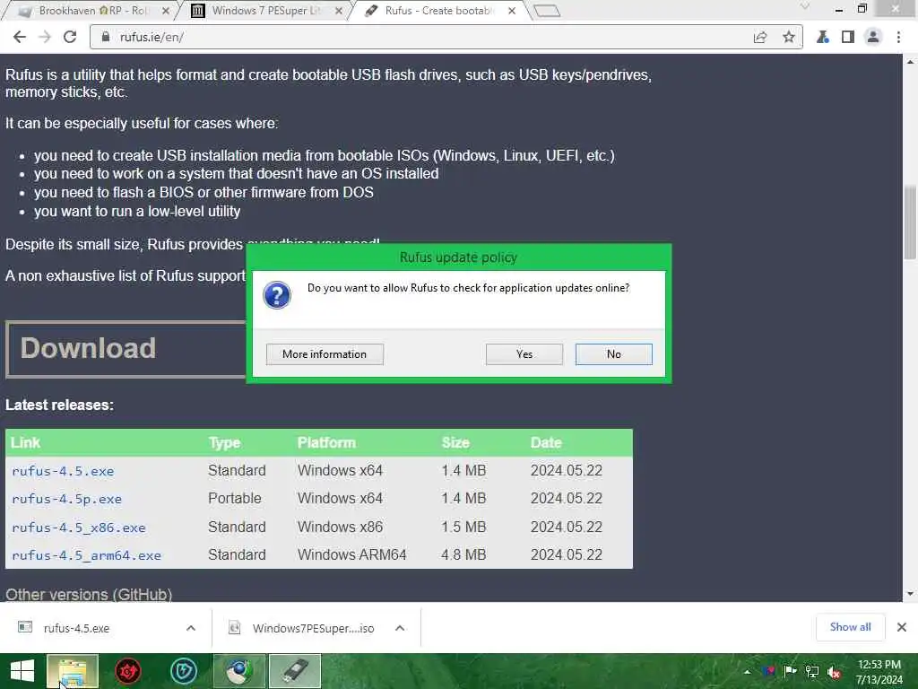Close the Rufus tab
This screenshot has height=689, width=918.
click(512, 11)
